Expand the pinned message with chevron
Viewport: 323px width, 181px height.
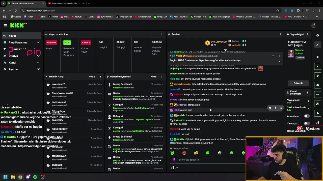280,61
